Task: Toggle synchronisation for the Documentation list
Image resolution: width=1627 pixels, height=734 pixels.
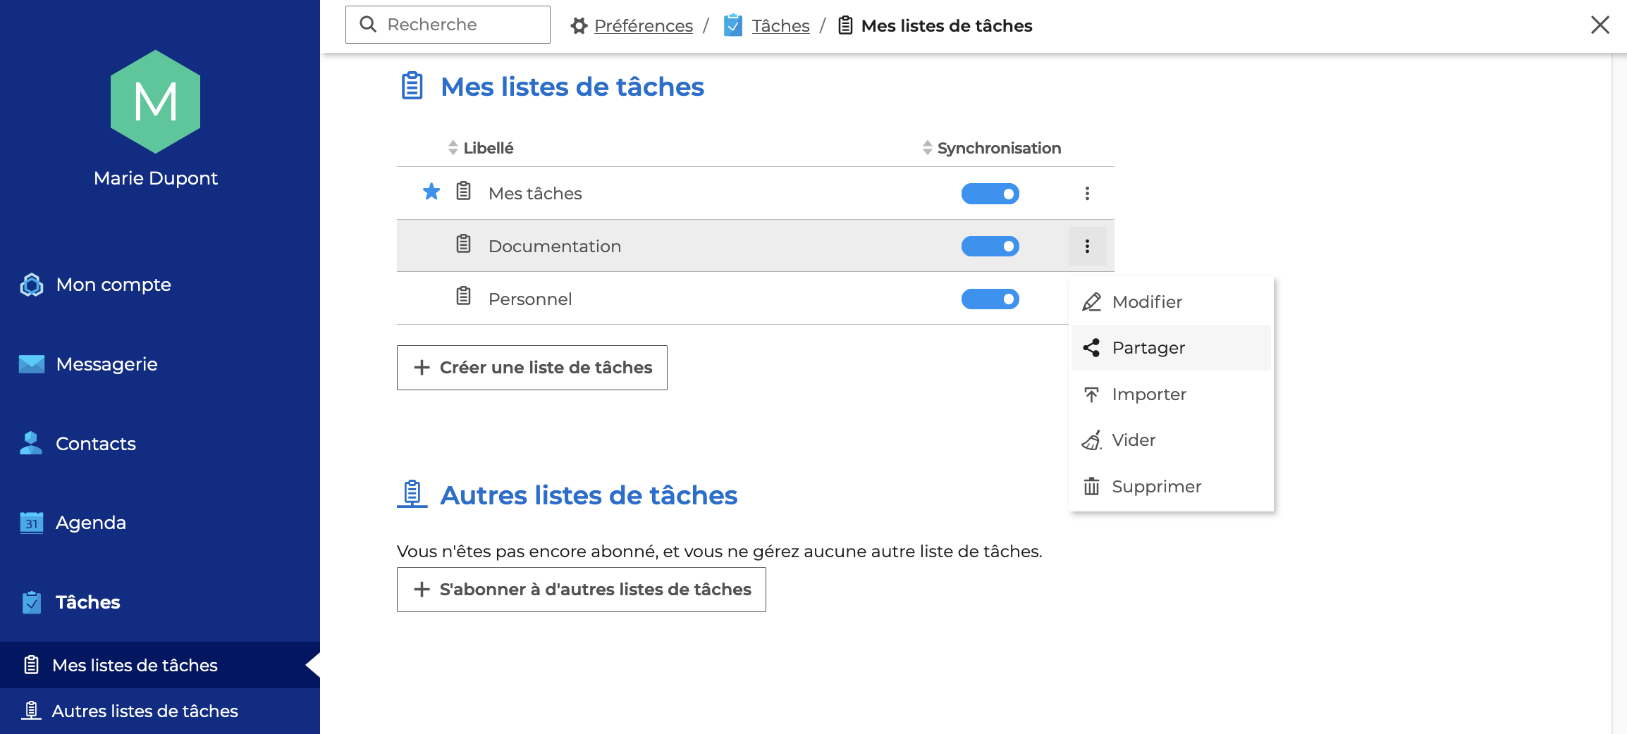Action: coord(990,247)
